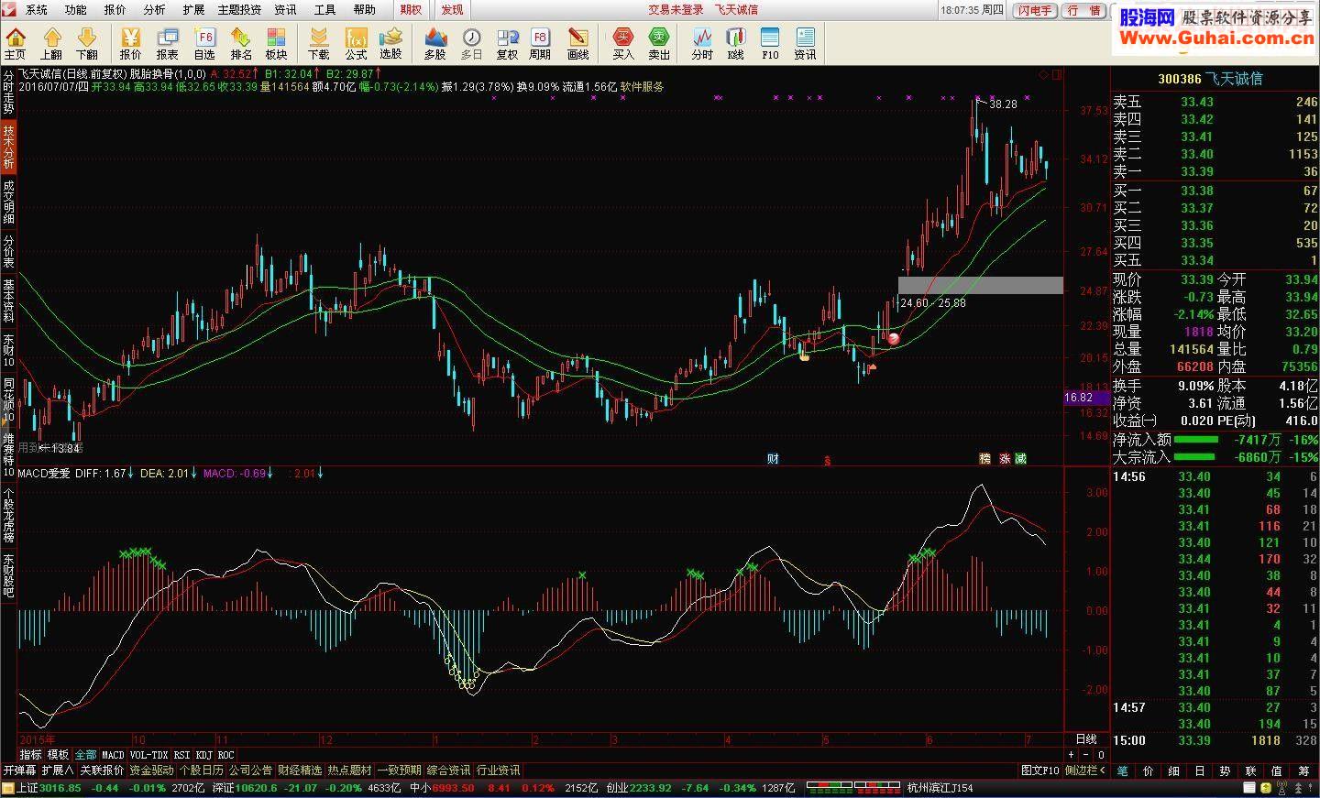Click the 买入 buy icon
This screenshot has height=798, width=1320.
[623, 42]
